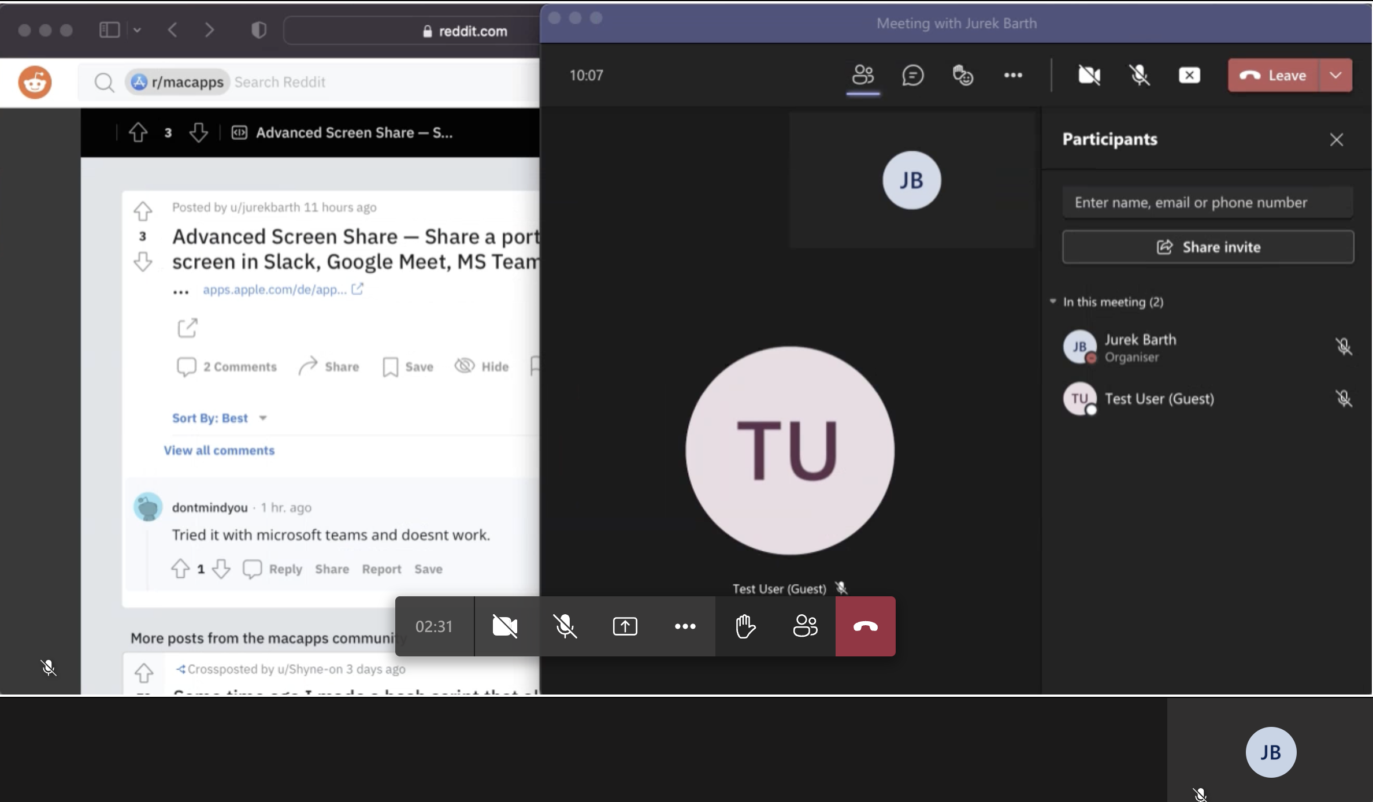The height and width of the screenshot is (802, 1373).
Task: Expand the Leave button dropdown
Action: 1335,75
